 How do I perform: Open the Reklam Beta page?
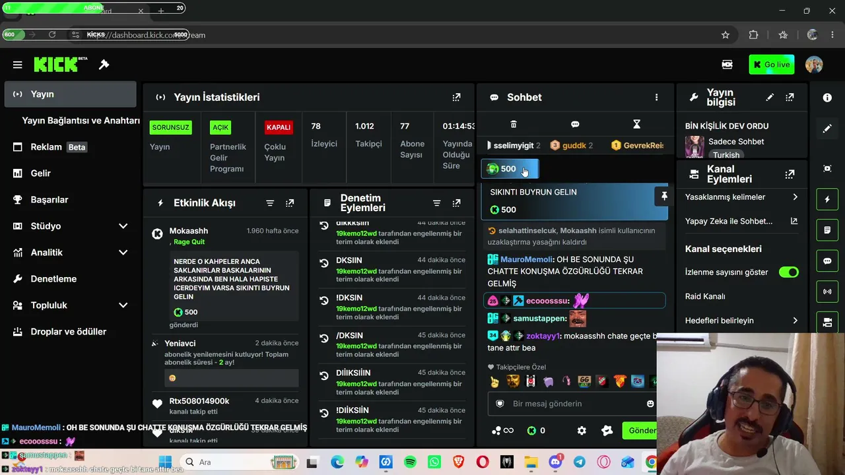tap(70, 147)
